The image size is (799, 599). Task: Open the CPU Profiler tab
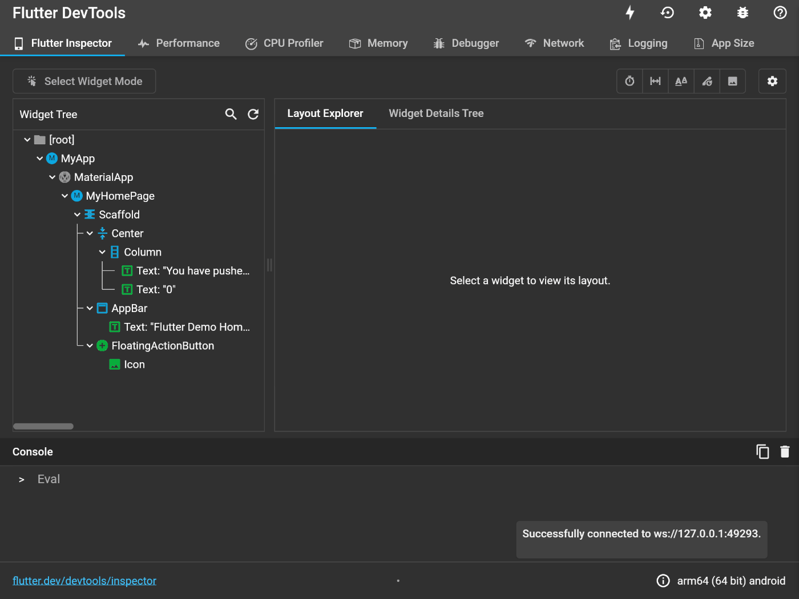pos(284,43)
